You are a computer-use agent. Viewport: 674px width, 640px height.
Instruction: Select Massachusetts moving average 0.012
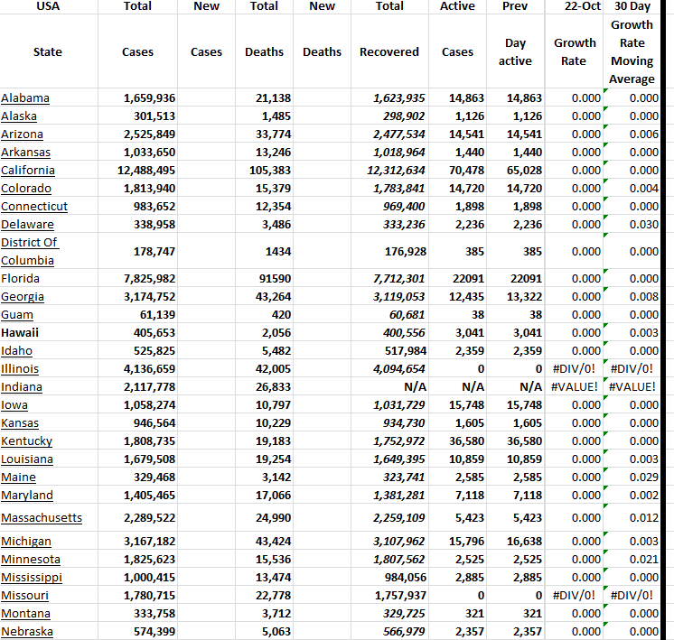632,518
